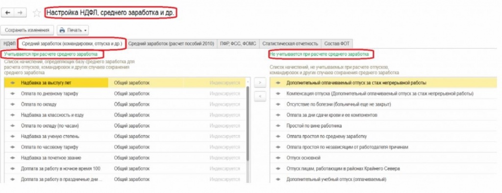Click the Сохранить изменения button

point(27,30)
